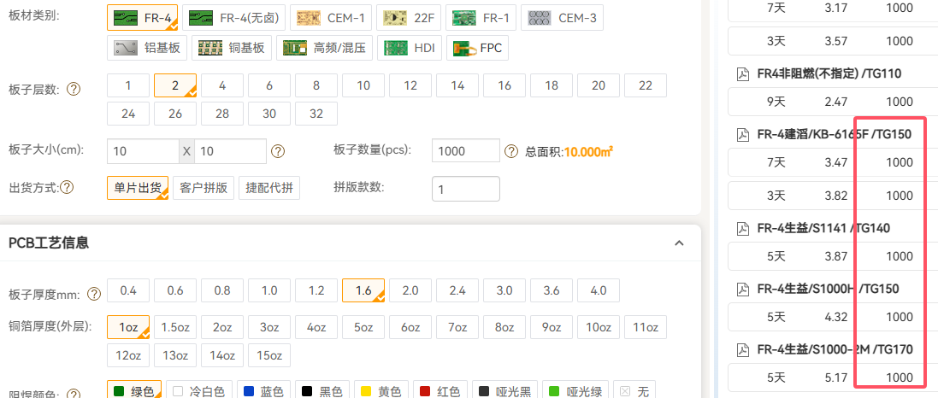Choose 4 layers for board
Image resolution: width=938 pixels, height=398 pixels.
click(x=222, y=85)
